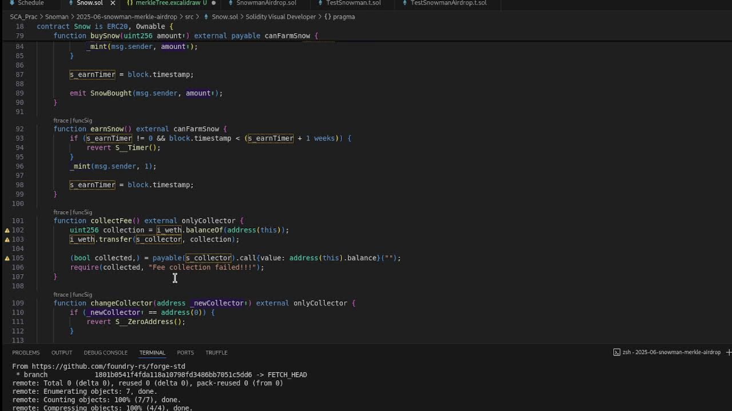Click ftrace code lens above earnSnow function
This screenshot has width=732, height=411.
(61, 120)
